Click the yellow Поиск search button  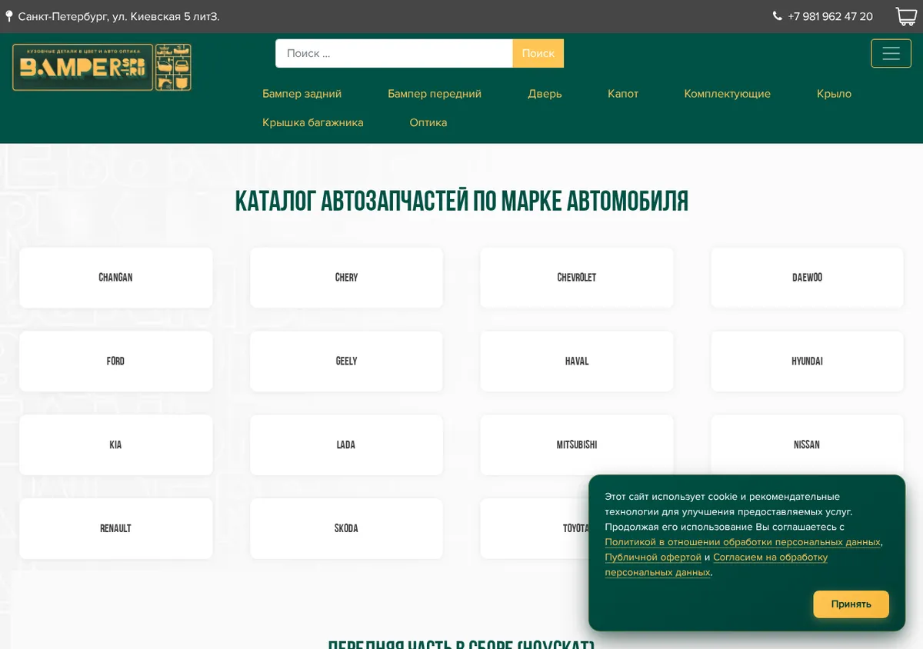[x=538, y=54]
